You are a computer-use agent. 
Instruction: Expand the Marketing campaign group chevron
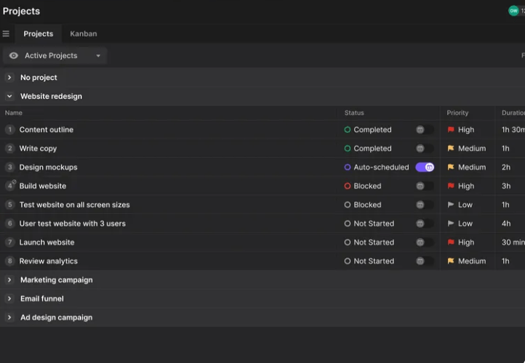coord(9,280)
